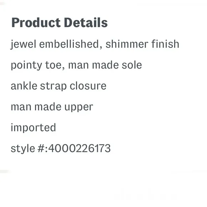This screenshot has width=207, height=207.
Task: Select the style number 4000226173
Action: pos(80,148)
